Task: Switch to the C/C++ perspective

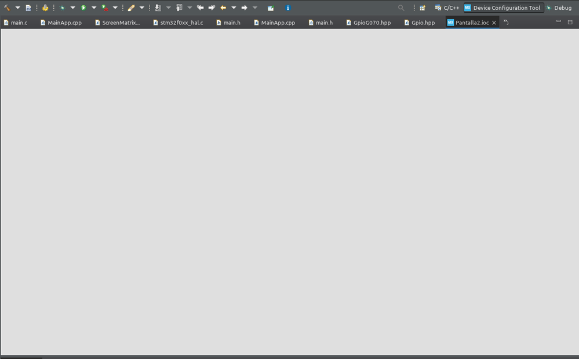Action: (x=447, y=8)
